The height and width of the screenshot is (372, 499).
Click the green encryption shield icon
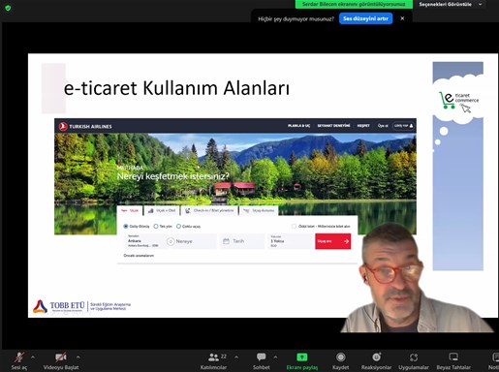8,8
